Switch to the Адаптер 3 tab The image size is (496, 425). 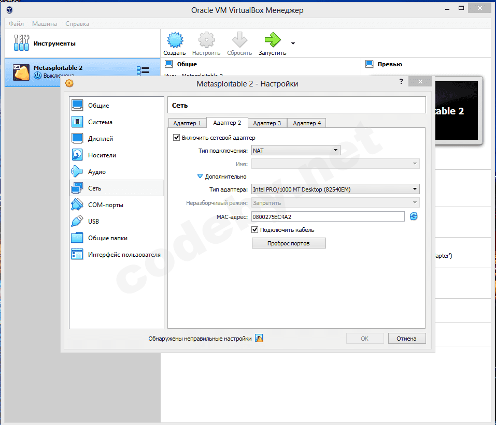pyautogui.click(x=267, y=123)
